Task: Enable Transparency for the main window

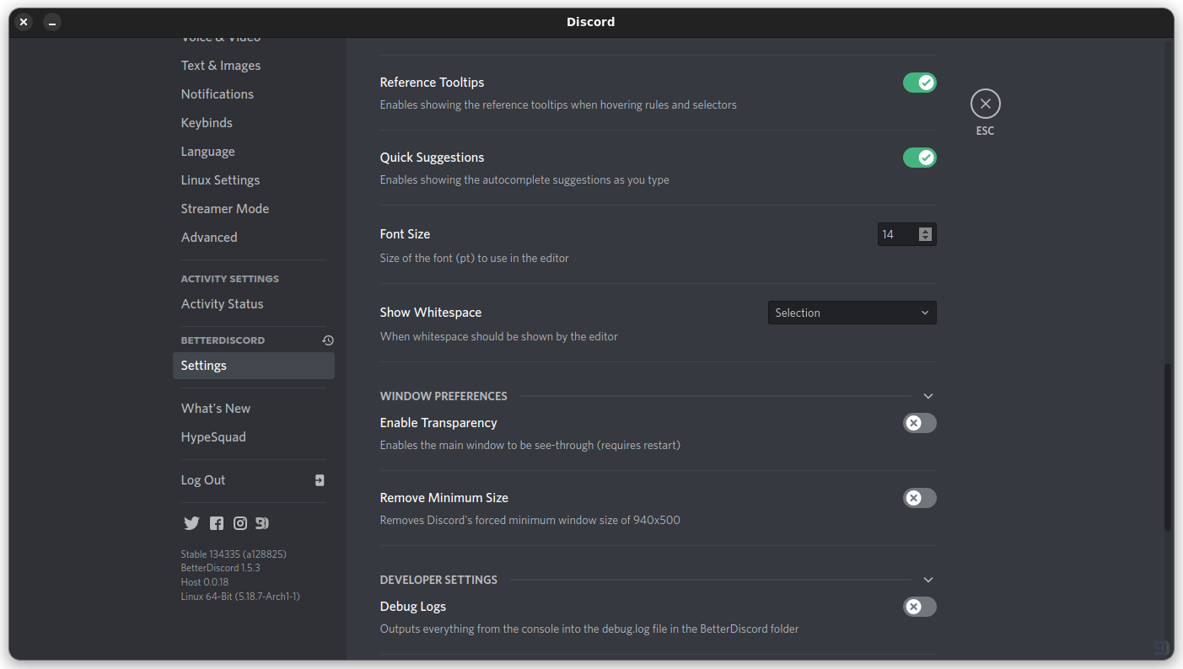Action: pyautogui.click(x=919, y=422)
